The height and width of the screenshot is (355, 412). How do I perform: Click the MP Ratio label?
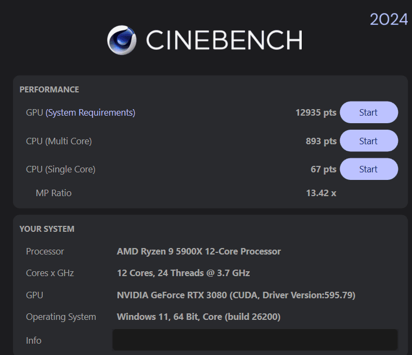[54, 193]
